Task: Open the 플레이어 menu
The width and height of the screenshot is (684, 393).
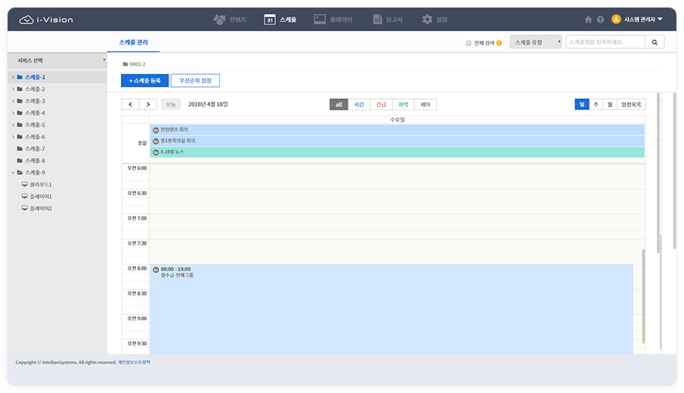Action: (333, 20)
